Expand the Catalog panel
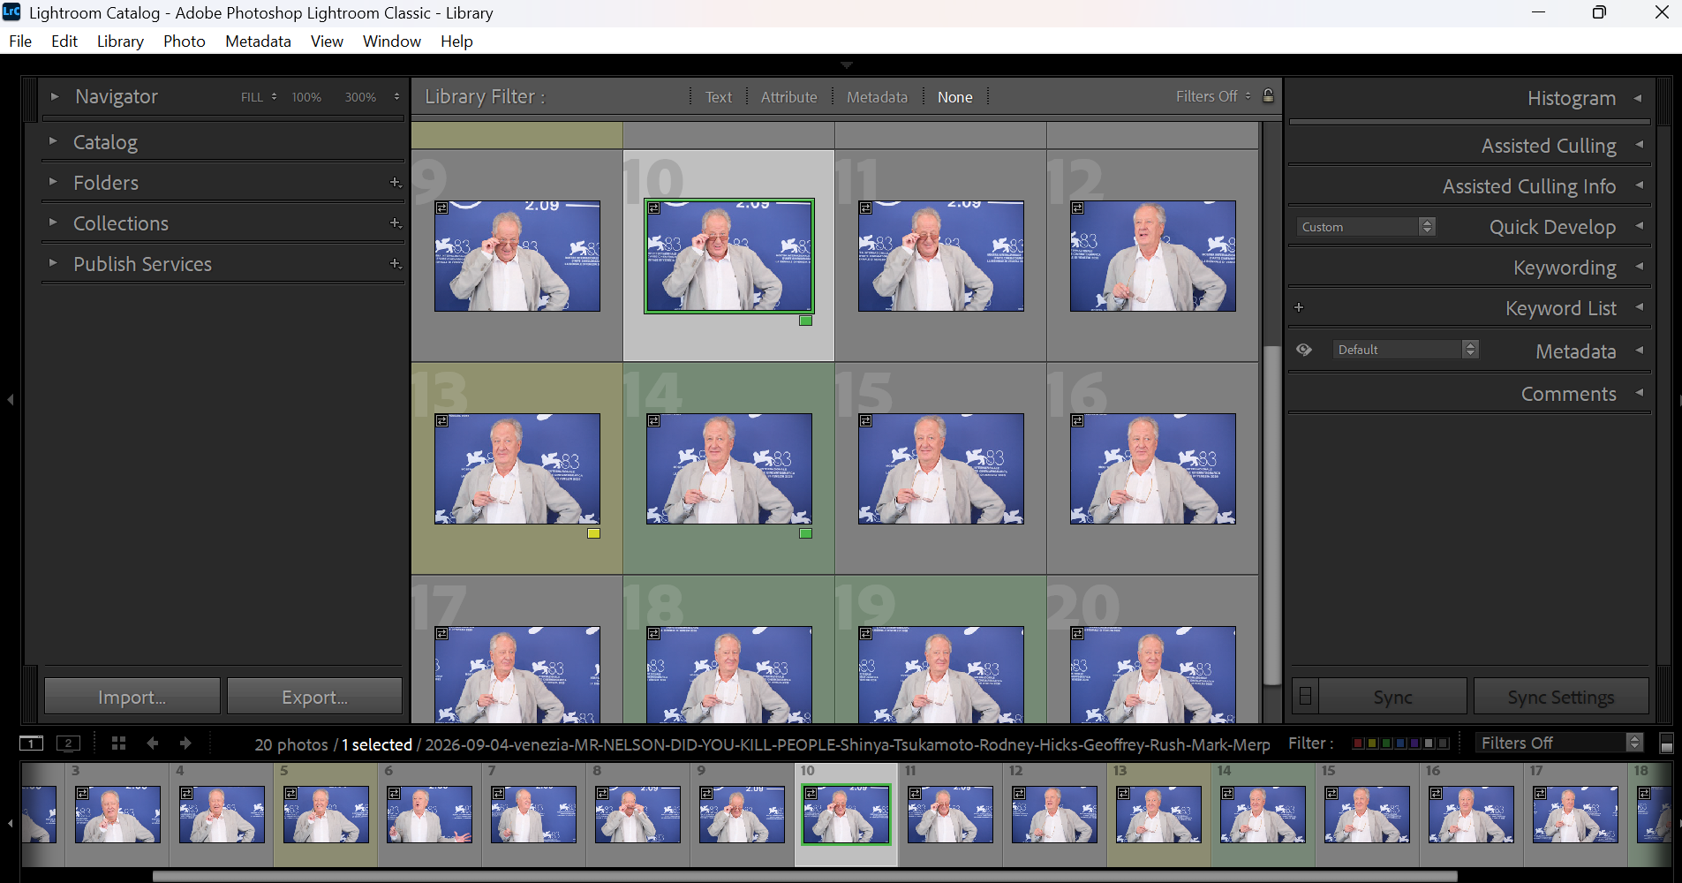The image size is (1682, 883). tap(53, 141)
